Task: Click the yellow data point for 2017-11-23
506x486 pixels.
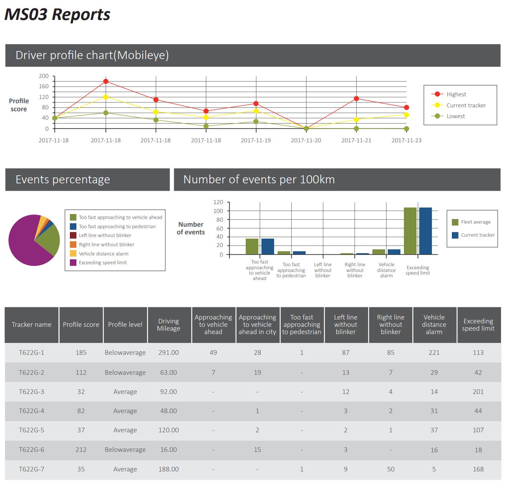Action: (x=407, y=115)
